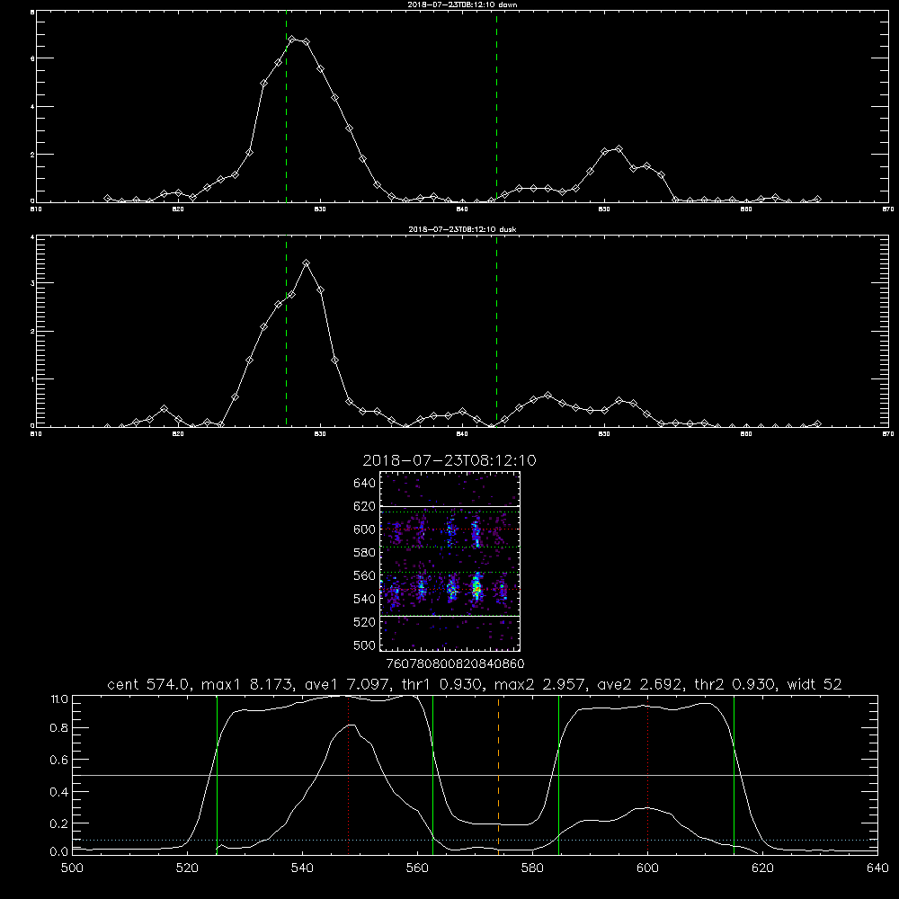Click the left green dashed line in dusk plot
This screenshot has height=899, width=899.
(x=286, y=332)
